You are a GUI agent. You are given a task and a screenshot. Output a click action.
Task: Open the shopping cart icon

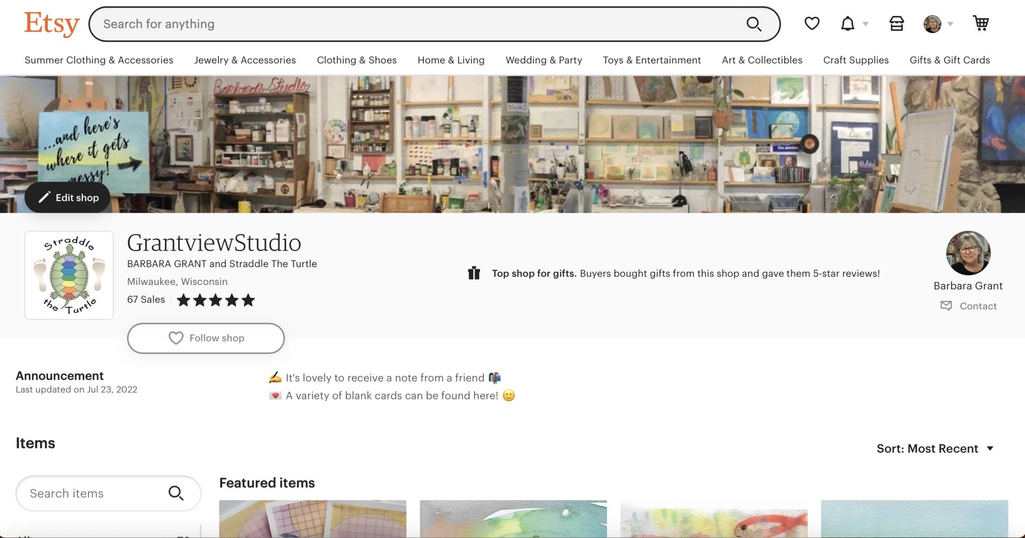[981, 23]
